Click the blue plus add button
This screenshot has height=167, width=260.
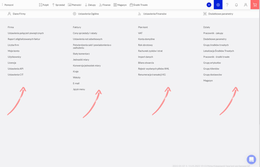click(209, 5)
